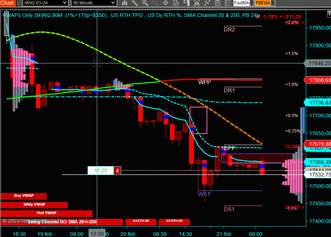Screen dimensions: 331x237
Task: Toggle the Mnt VWAP button
Action: 47,213
